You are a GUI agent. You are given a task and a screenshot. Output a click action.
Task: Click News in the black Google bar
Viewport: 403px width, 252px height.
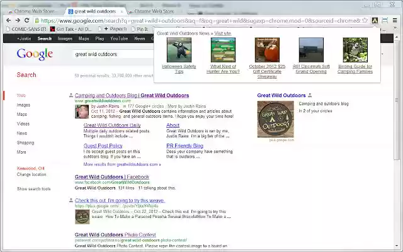point(140,38)
